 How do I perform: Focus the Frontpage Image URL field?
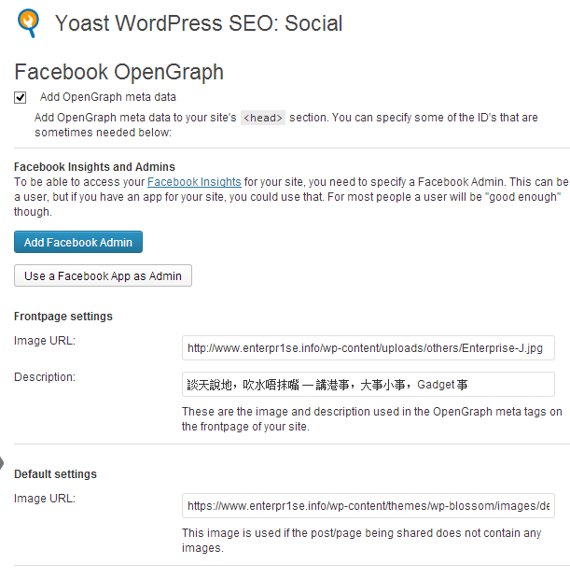[x=368, y=347]
